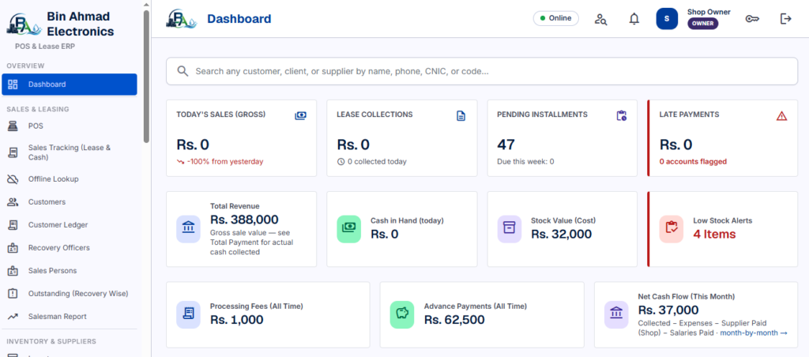Screen dimensions: 809x357
Task: Click "-100% from yesterday" text
Action: (x=225, y=161)
